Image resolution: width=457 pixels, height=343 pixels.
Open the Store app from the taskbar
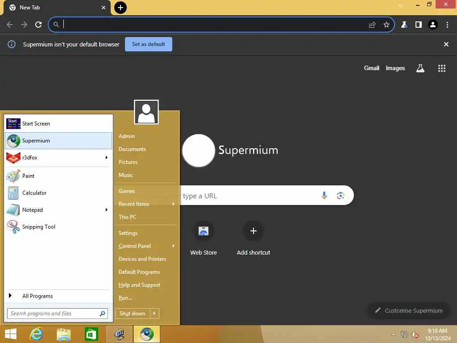91,334
